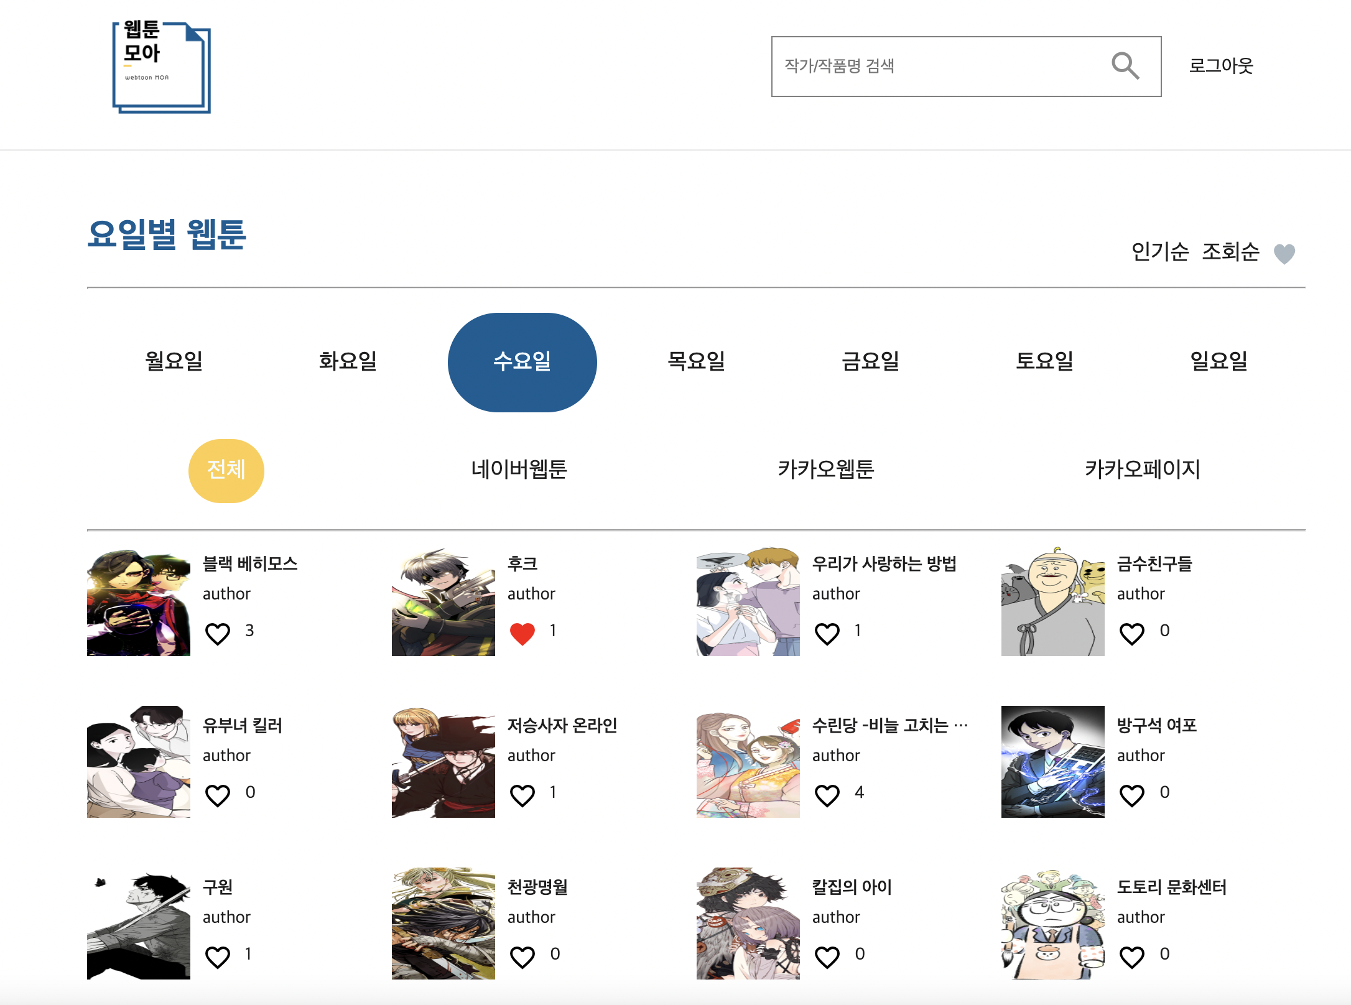This screenshot has height=1005, width=1351.
Task: Like 도토리 문화센터 with heart icon
Action: (1132, 957)
